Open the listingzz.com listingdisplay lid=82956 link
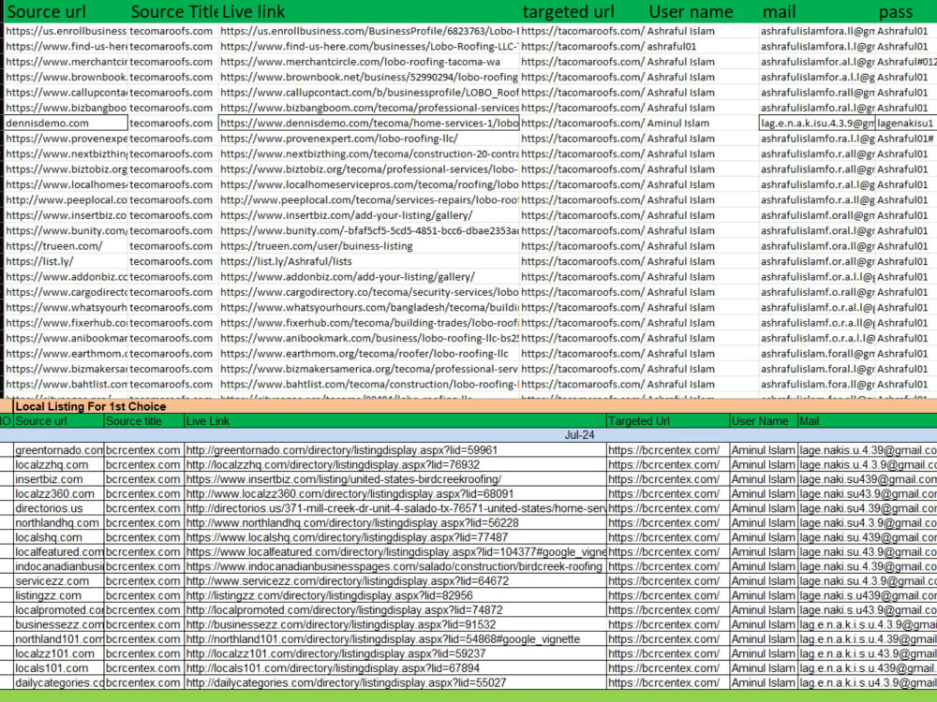 click(329, 595)
